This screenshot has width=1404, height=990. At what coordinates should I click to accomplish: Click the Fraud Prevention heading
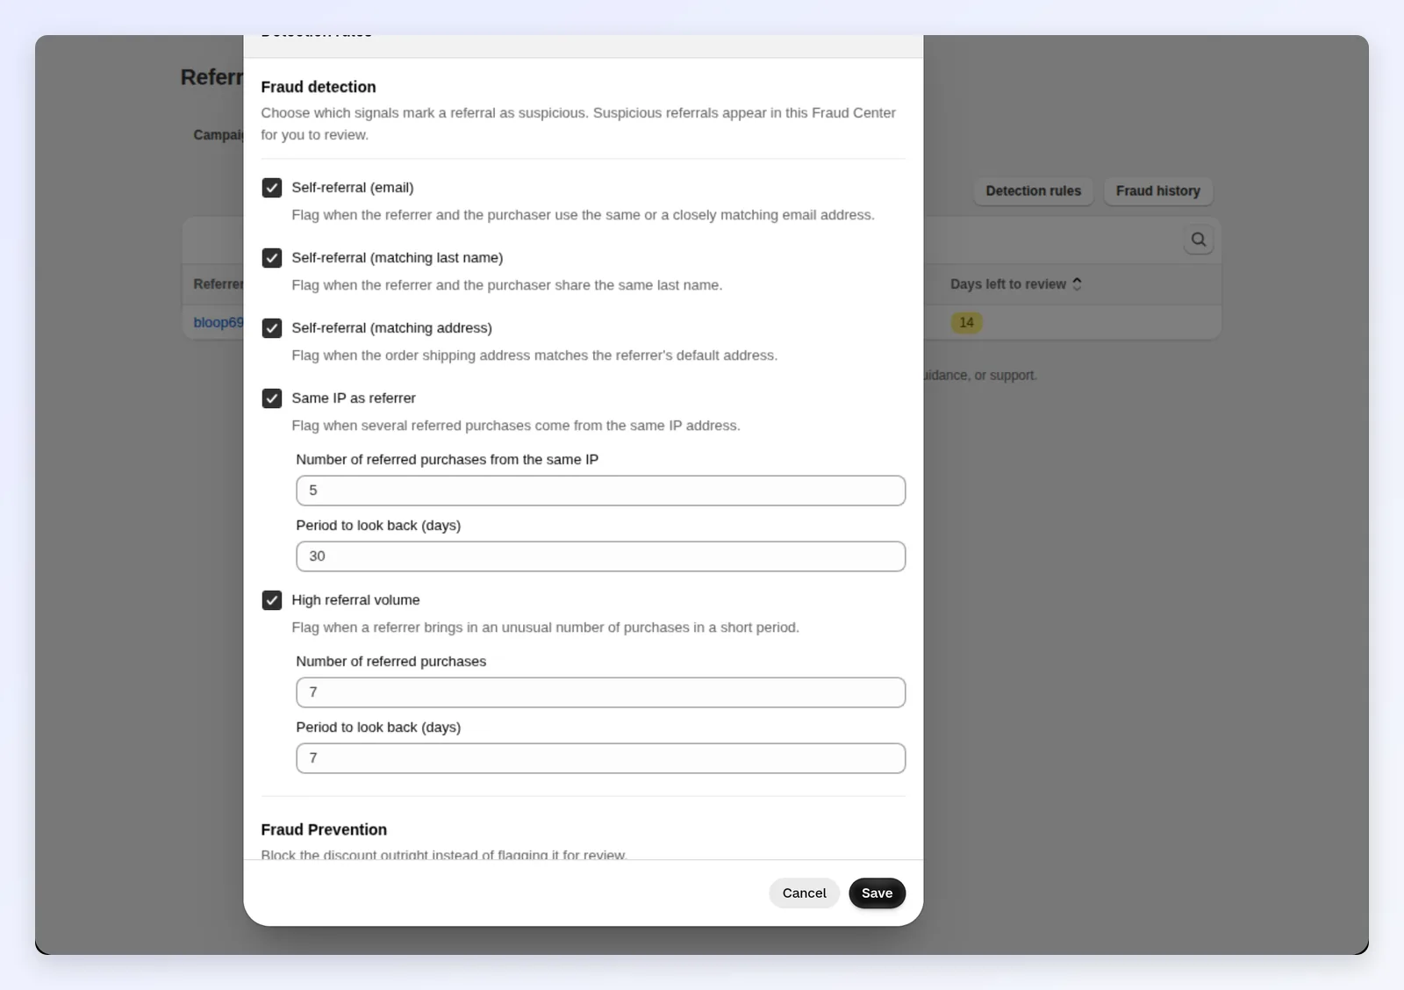[324, 829]
